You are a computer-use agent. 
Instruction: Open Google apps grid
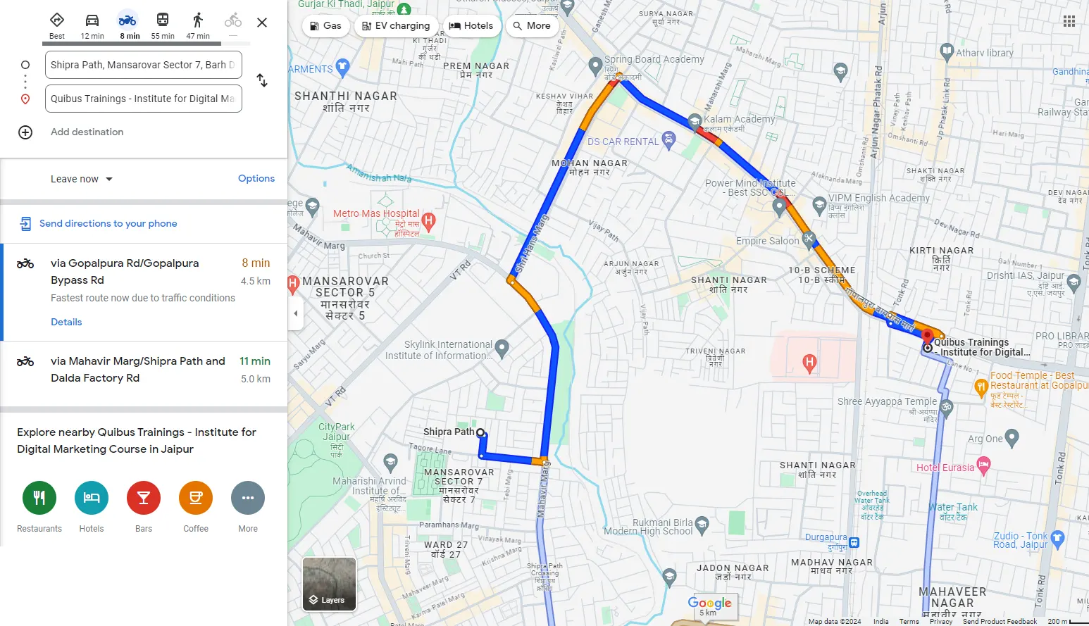coord(1069,21)
